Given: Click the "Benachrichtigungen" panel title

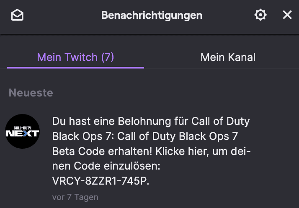Looking at the screenshot, I should 152,15.
